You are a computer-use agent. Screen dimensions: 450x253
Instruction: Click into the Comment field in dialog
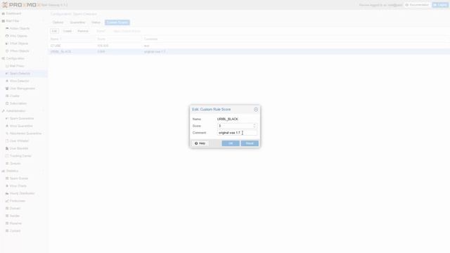237,133
